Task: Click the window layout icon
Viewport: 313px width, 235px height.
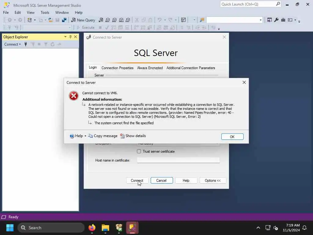Action: click(x=290, y=20)
